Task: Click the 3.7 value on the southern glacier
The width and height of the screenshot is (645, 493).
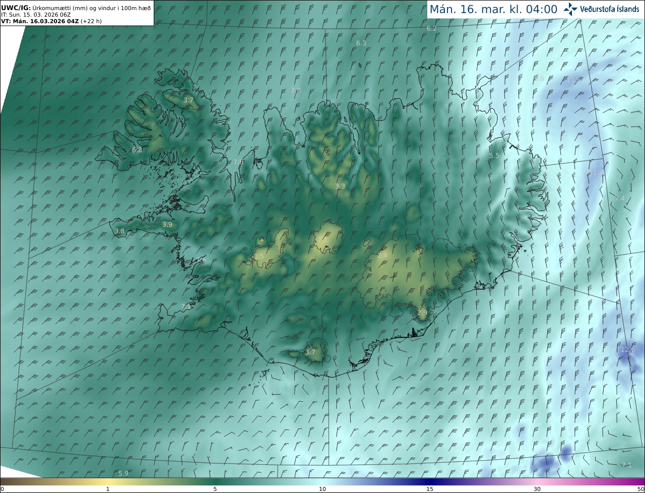Action: pyautogui.click(x=310, y=352)
